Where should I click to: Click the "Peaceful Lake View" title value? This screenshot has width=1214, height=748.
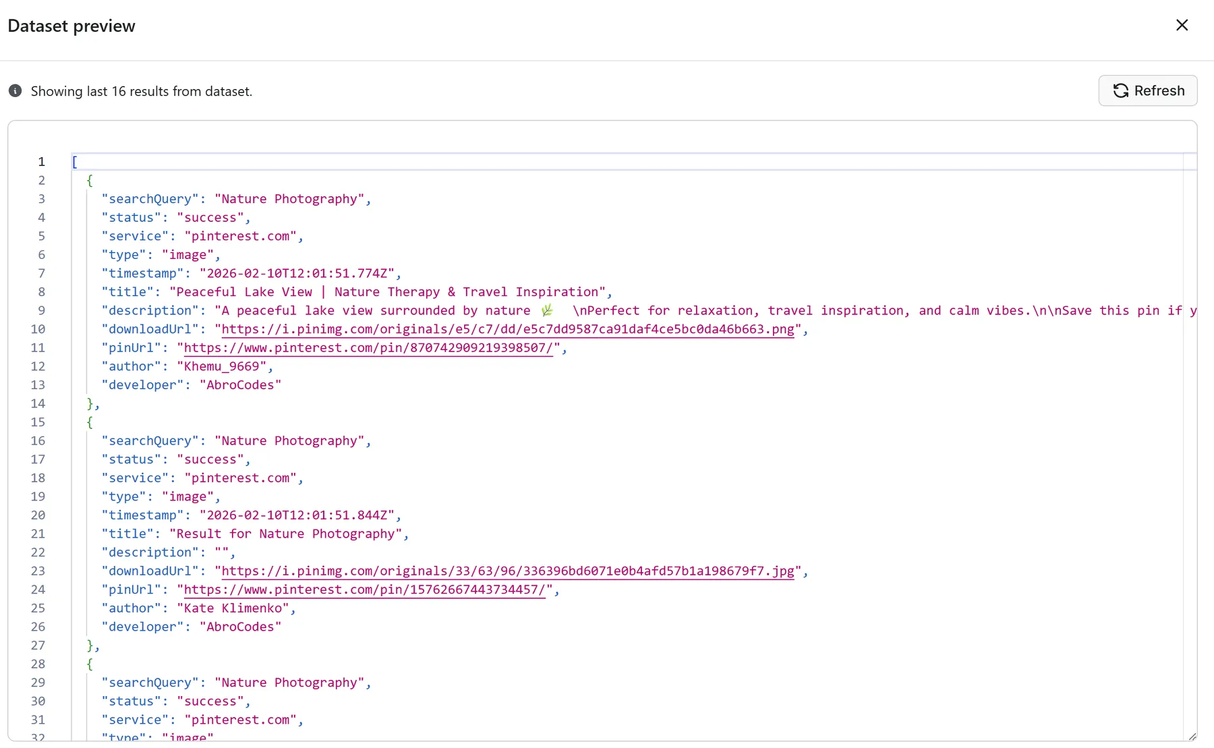pos(387,292)
